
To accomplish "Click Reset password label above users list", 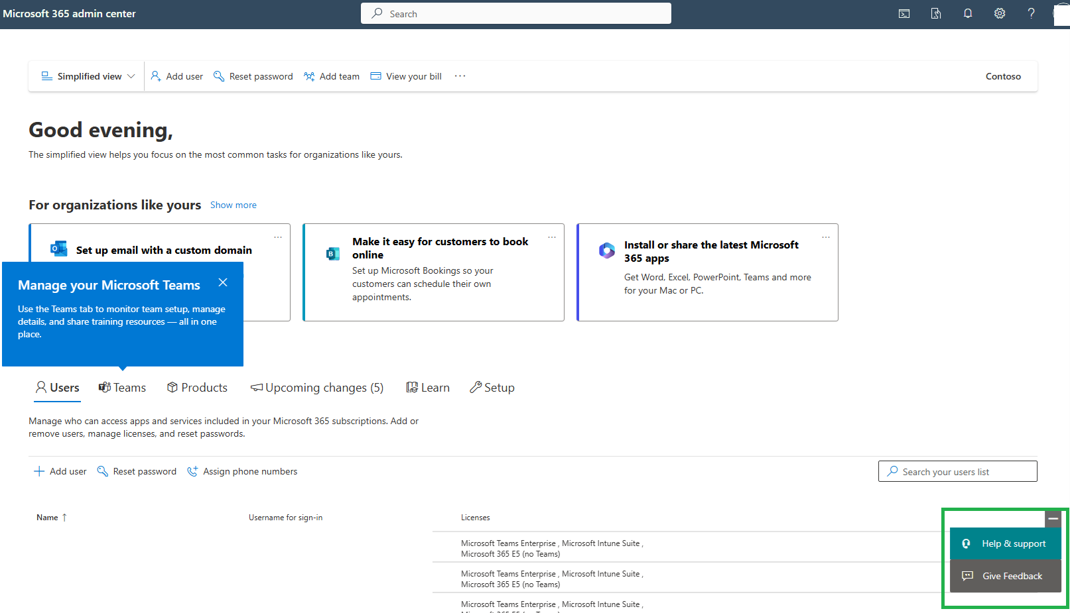I will (x=145, y=471).
